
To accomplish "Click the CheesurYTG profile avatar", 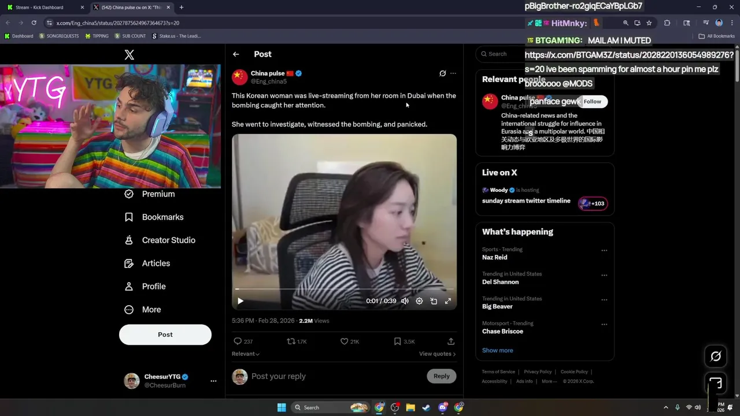I will [x=132, y=381].
